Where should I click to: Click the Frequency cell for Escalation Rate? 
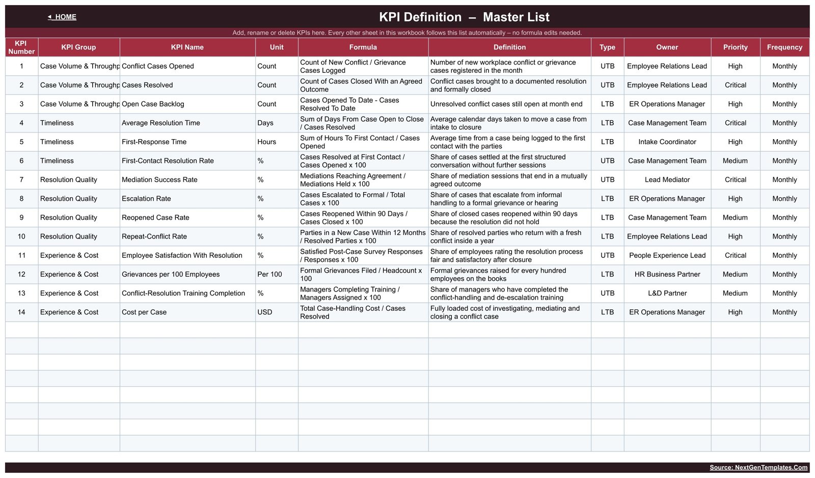[x=784, y=199]
